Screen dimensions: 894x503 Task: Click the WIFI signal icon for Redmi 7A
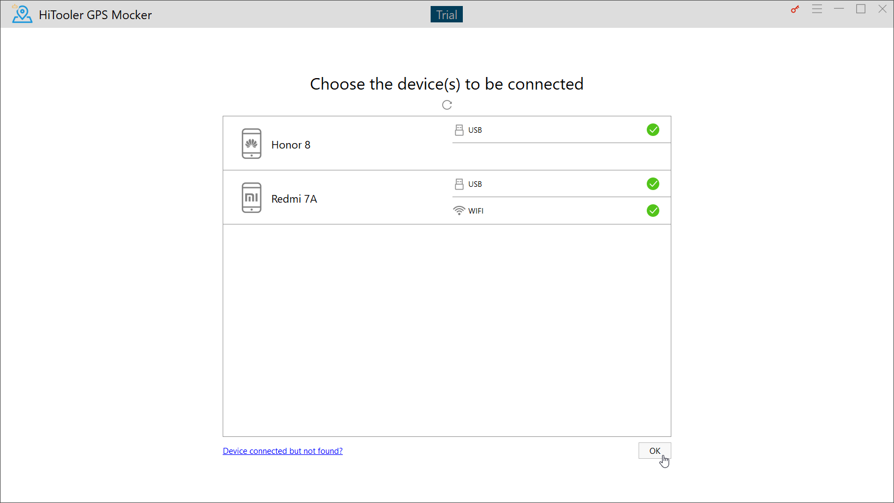click(459, 211)
